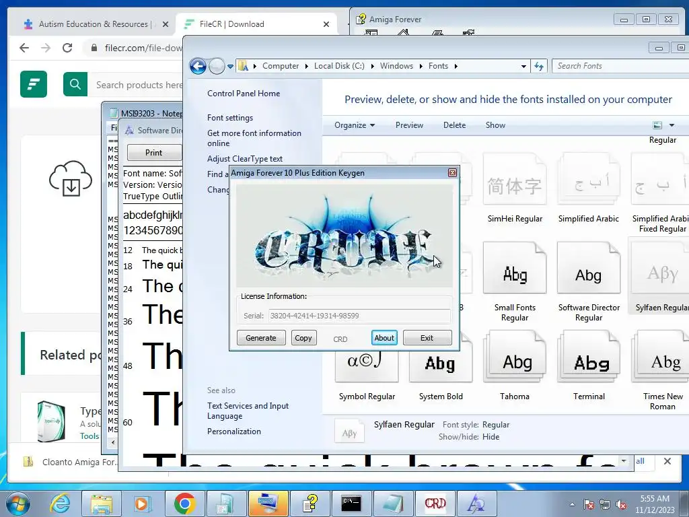
Task: Switch to Chrome via taskbar icon
Action: (184, 504)
